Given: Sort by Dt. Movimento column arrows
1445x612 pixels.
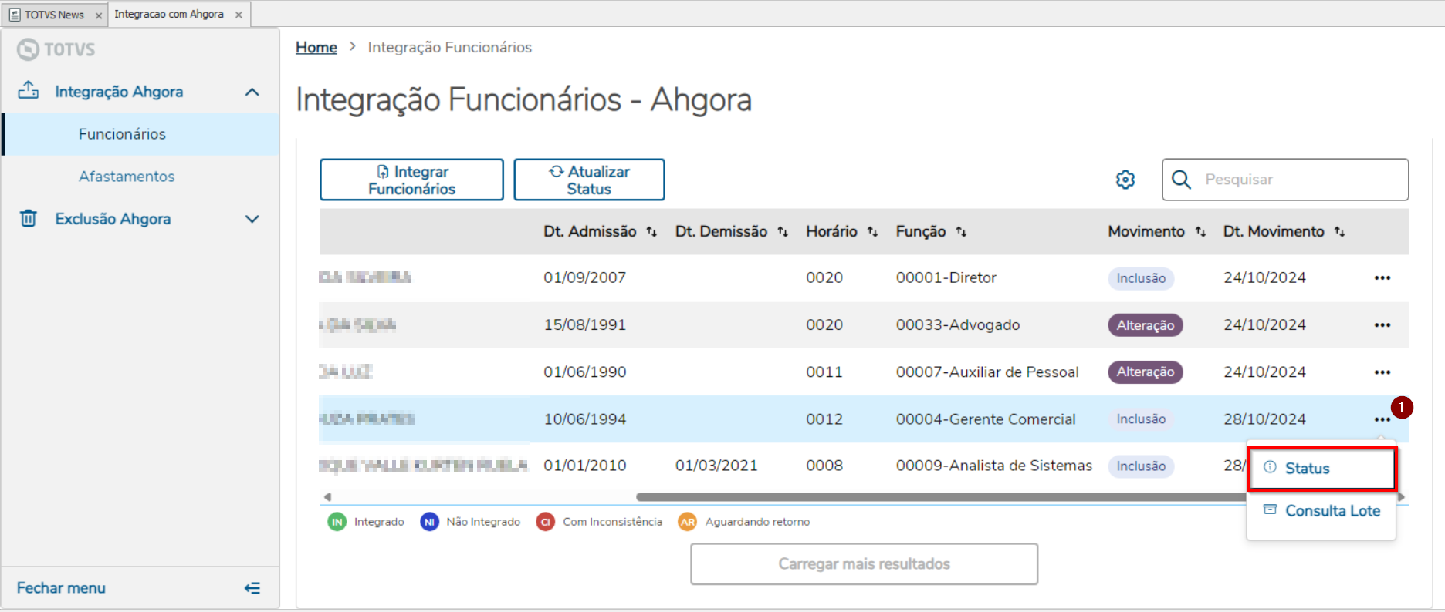Looking at the screenshot, I should pos(1339,232).
